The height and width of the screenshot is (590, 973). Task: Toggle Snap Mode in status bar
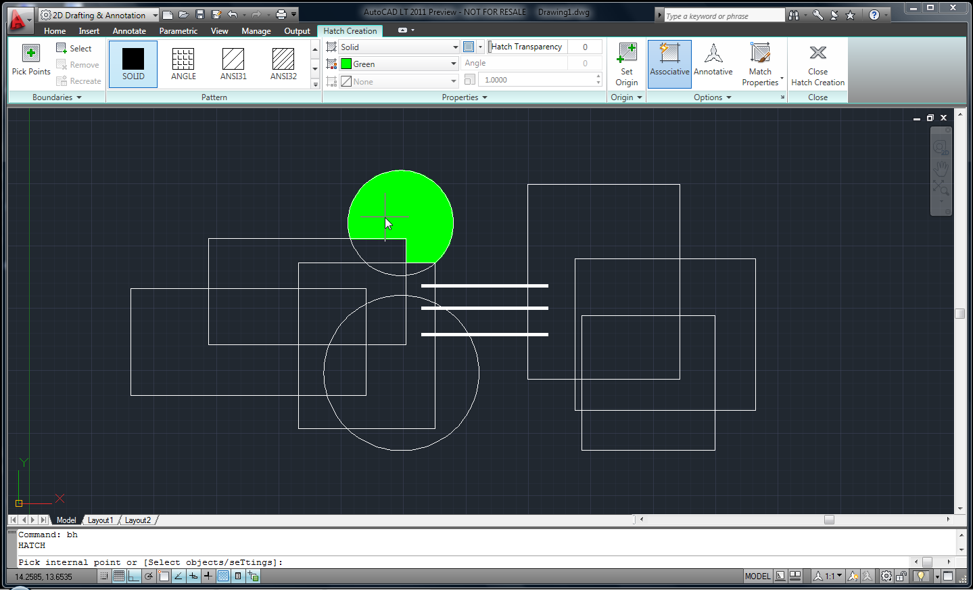103,576
